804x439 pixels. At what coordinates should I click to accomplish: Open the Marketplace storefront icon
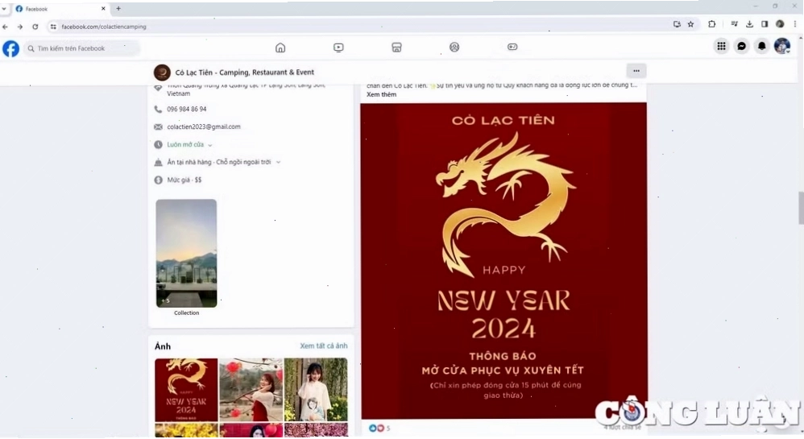click(x=396, y=48)
